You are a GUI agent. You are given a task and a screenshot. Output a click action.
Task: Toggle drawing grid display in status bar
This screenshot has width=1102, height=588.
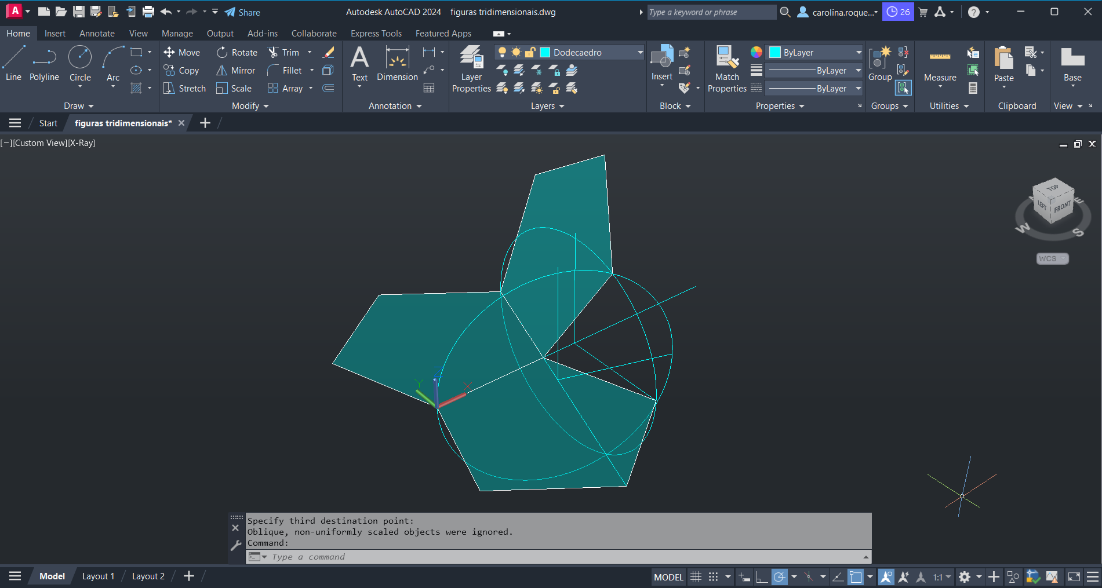696,577
